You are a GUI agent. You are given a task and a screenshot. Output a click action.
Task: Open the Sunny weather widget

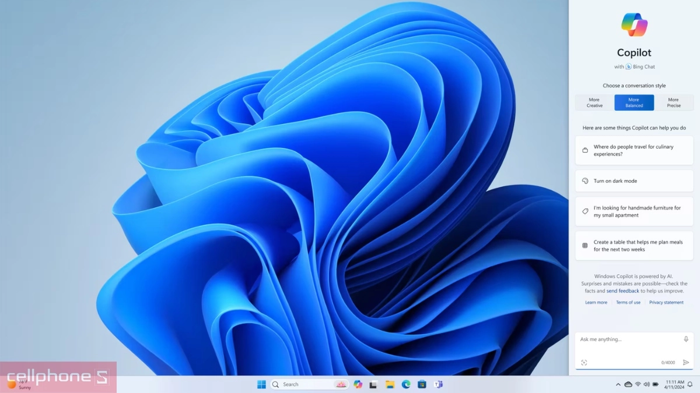coord(19,384)
